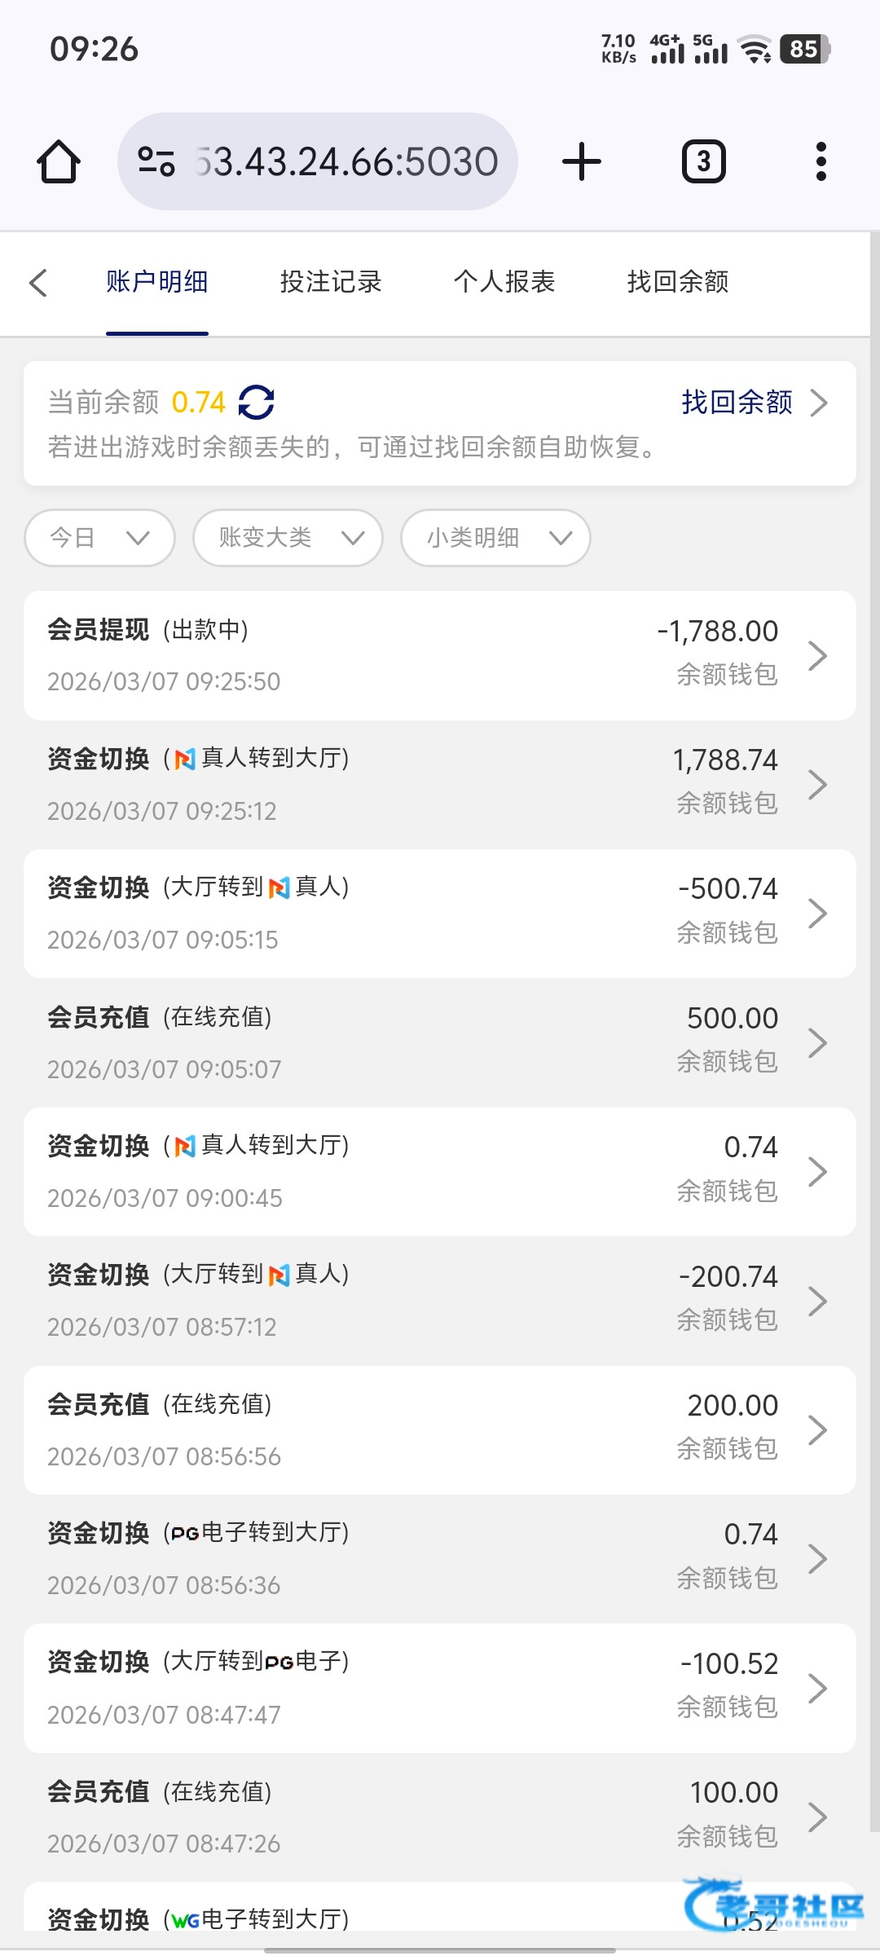Open the tab switcher showing 3 tabs
880x1956 pixels.
[x=703, y=161]
